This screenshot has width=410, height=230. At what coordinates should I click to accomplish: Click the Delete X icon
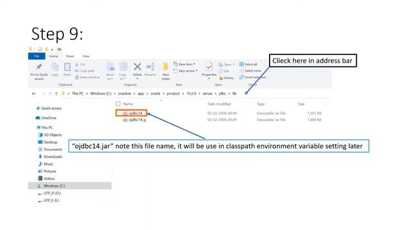[137, 67]
